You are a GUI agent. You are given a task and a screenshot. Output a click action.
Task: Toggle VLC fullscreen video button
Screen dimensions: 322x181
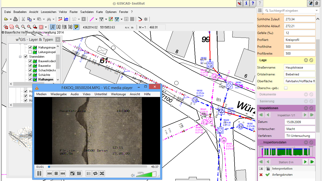coord(72,174)
